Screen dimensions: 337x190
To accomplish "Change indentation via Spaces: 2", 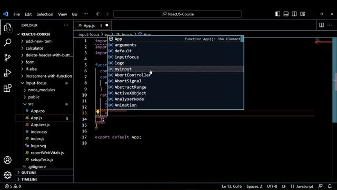I will coord(254,186).
